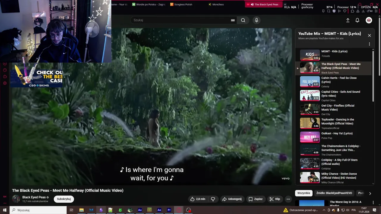Open YouTube notifications bell
Image resolution: width=381 pixels, height=214 pixels.
[x=357, y=20]
